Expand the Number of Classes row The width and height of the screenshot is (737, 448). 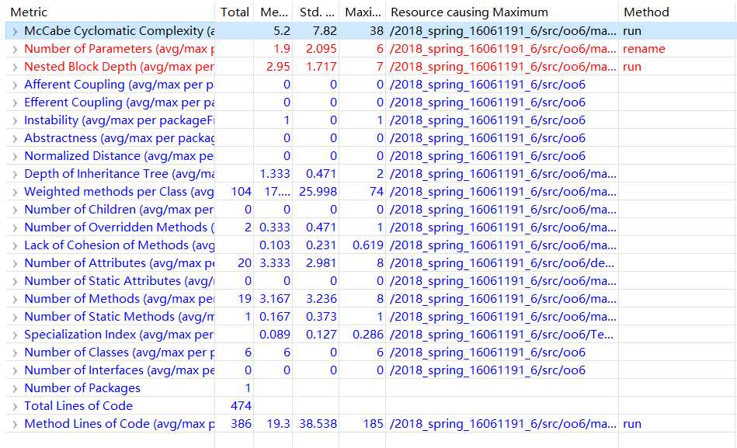15,353
